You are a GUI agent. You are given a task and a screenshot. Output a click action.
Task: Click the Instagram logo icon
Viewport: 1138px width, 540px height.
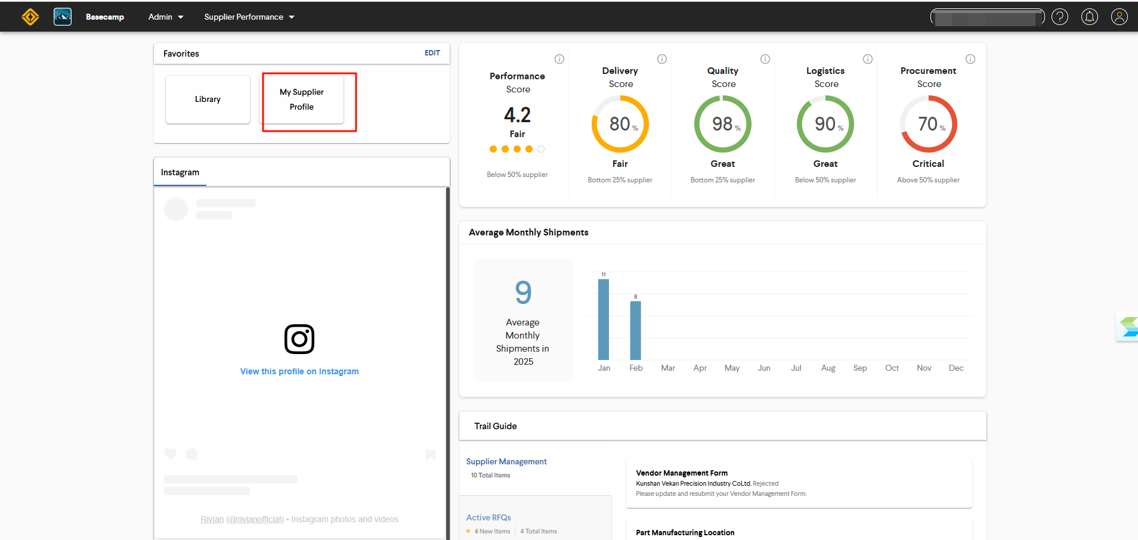[299, 339]
